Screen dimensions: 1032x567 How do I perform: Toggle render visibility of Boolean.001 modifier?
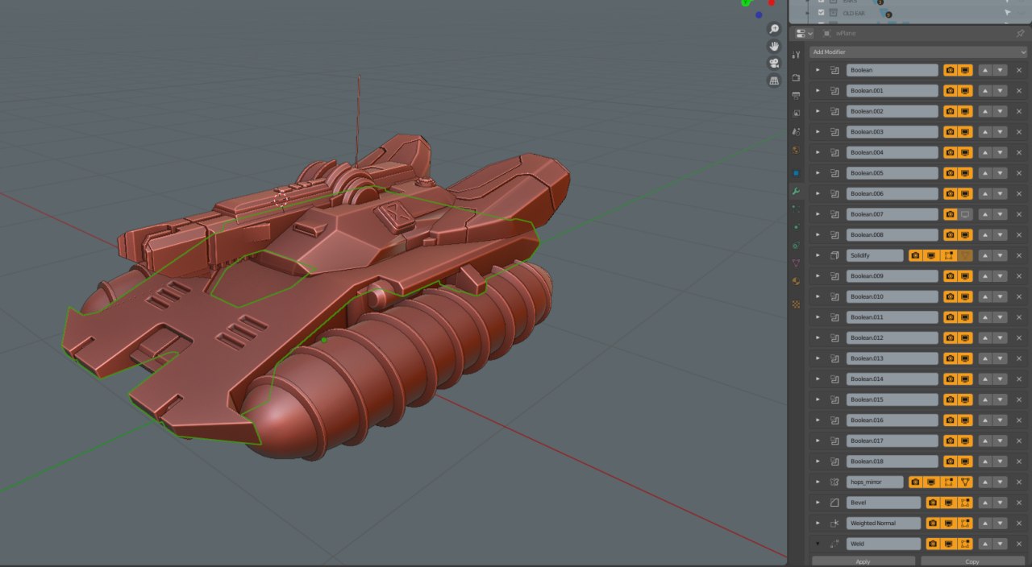pyautogui.click(x=950, y=91)
